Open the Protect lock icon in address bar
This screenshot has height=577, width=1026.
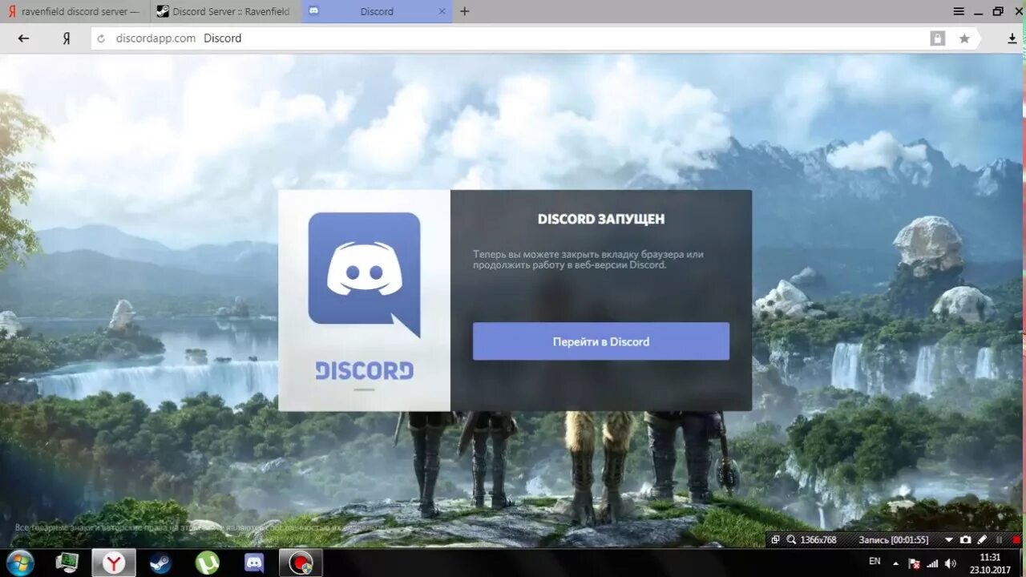click(938, 38)
